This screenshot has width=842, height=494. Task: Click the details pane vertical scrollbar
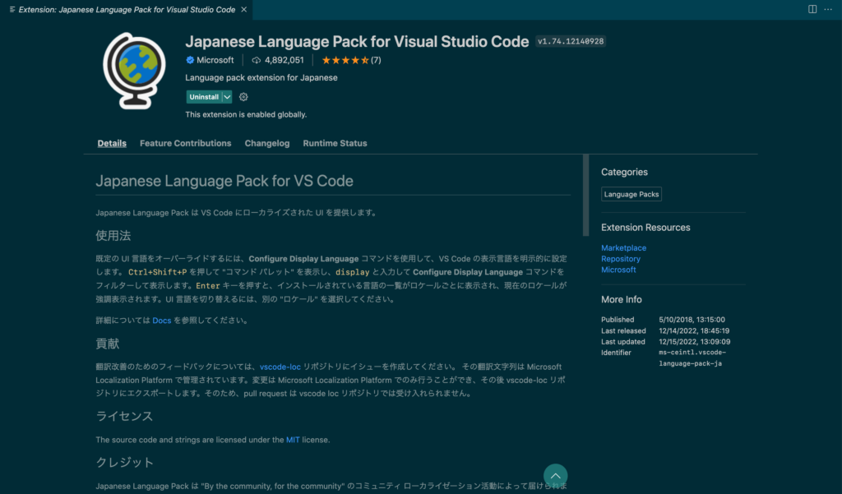585,196
